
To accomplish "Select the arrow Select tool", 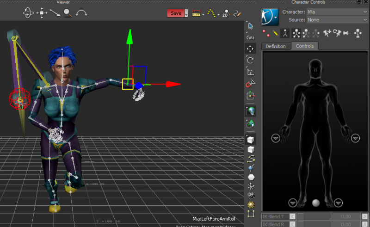I will point(250,26).
